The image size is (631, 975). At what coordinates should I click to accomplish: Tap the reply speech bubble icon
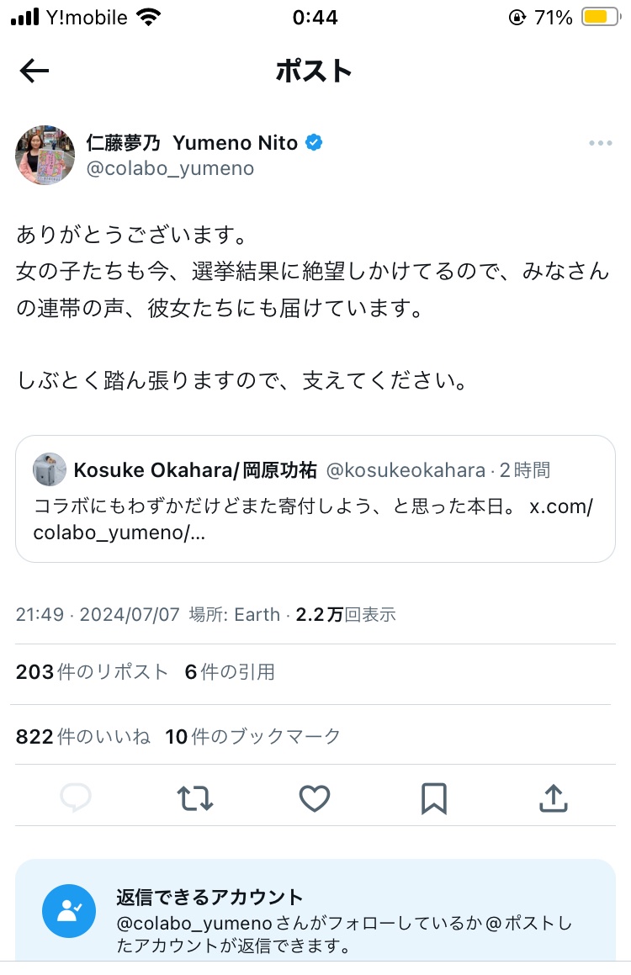click(76, 797)
